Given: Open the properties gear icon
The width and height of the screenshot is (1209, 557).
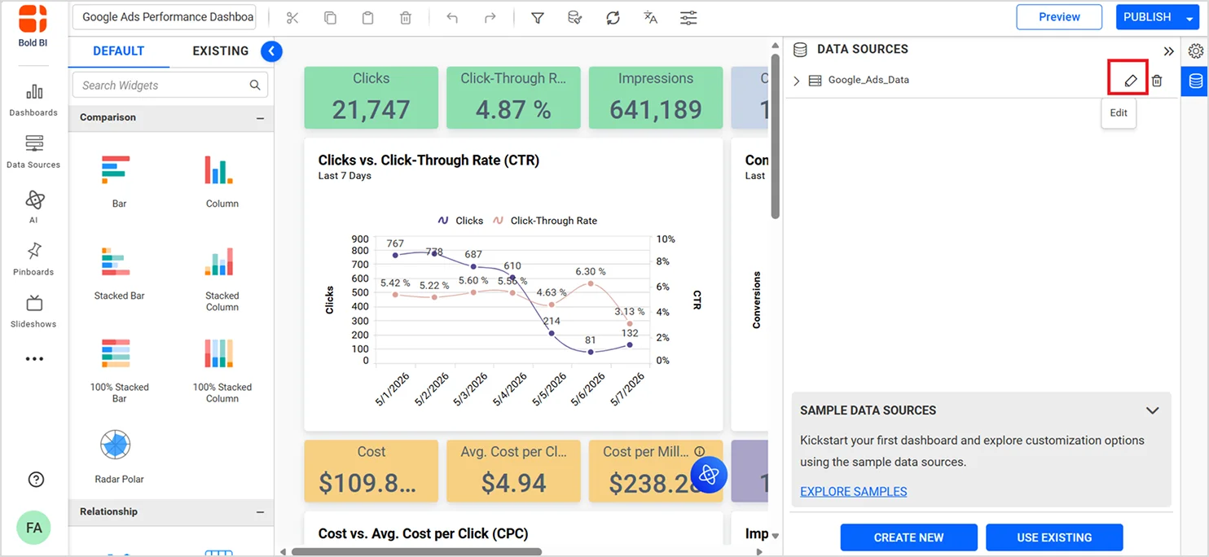Looking at the screenshot, I should point(1195,51).
